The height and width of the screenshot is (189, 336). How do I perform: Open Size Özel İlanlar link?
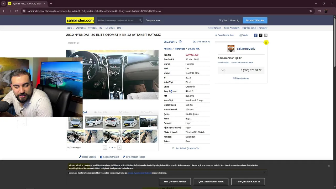click(x=249, y=28)
